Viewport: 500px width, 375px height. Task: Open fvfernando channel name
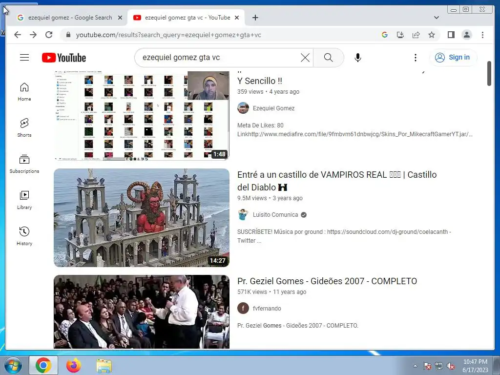click(x=267, y=309)
